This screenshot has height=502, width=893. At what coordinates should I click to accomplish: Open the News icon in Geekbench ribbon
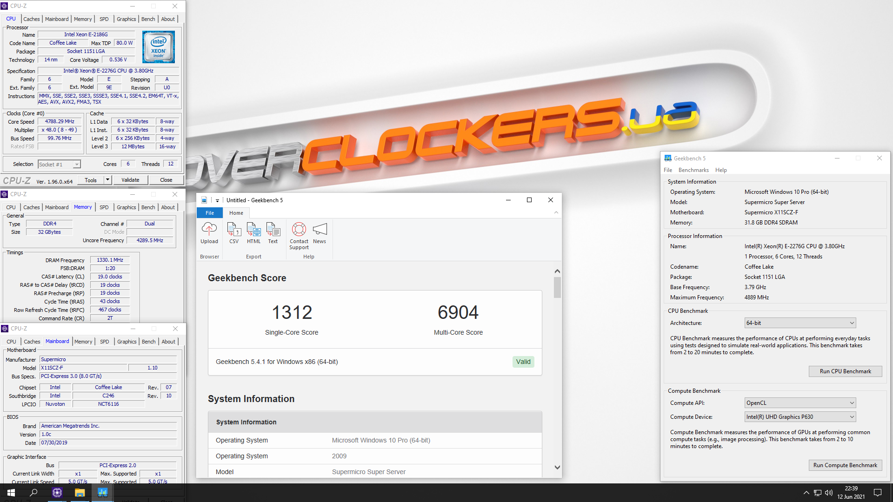point(320,233)
